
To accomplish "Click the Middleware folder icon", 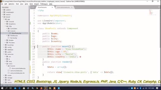I will click(9, 35).
